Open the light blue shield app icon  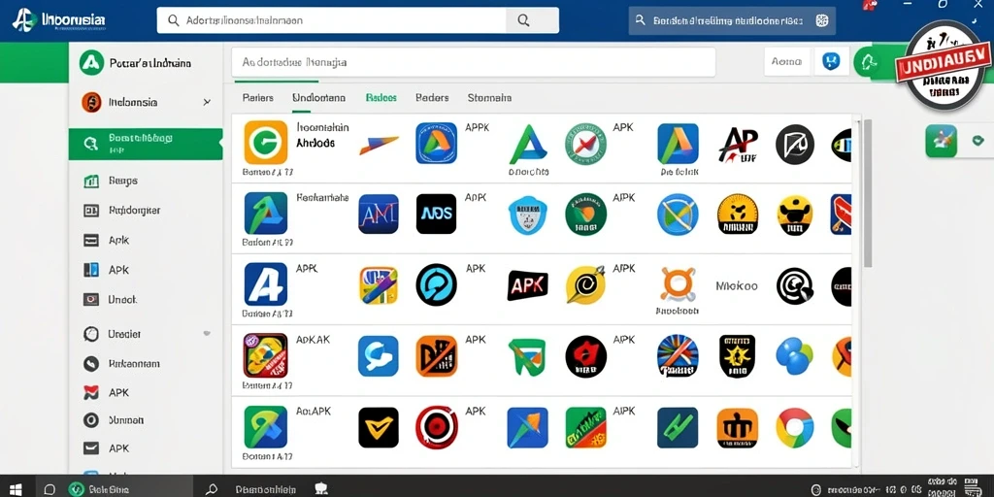(527, 215)
